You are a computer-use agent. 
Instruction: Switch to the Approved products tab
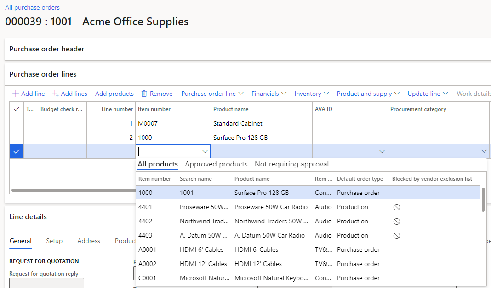tap(216, 164)
